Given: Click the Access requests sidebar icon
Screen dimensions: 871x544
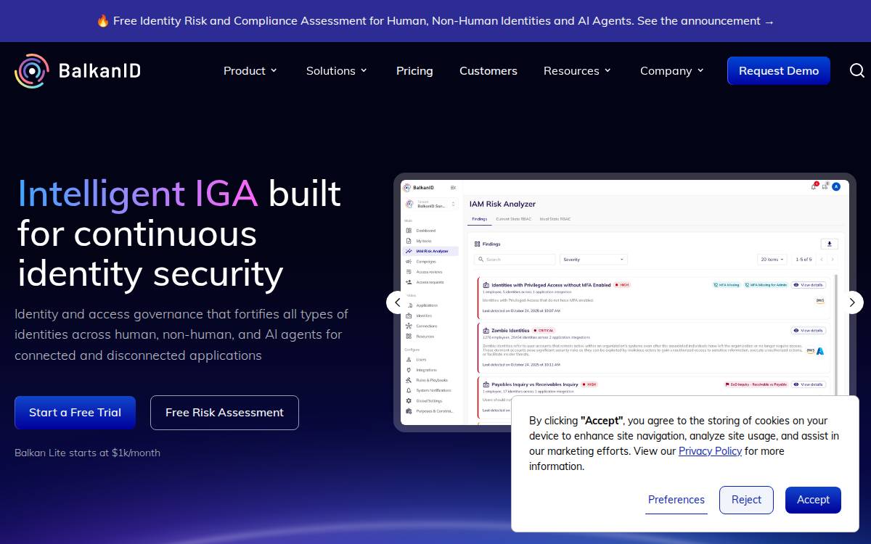Looking at the screenshot, I should pos(409,282).
